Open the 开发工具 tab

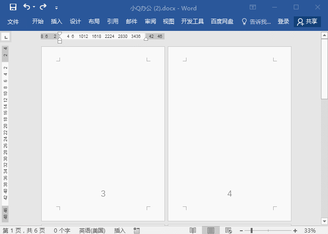(192, 22)
